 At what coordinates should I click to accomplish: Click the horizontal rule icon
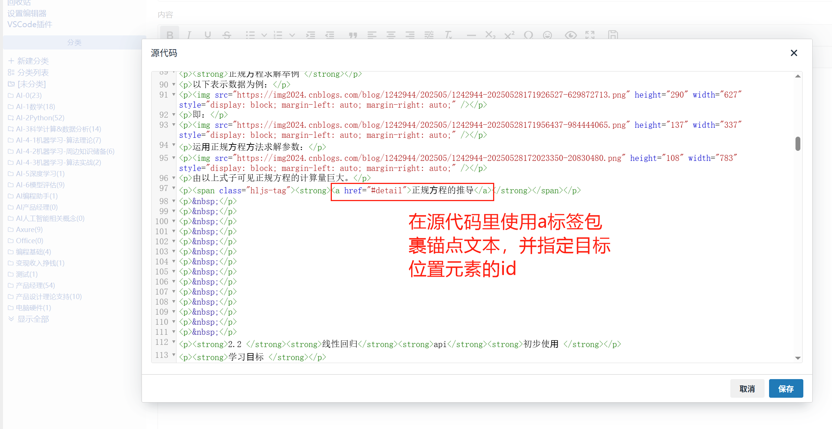click(471, 35)
